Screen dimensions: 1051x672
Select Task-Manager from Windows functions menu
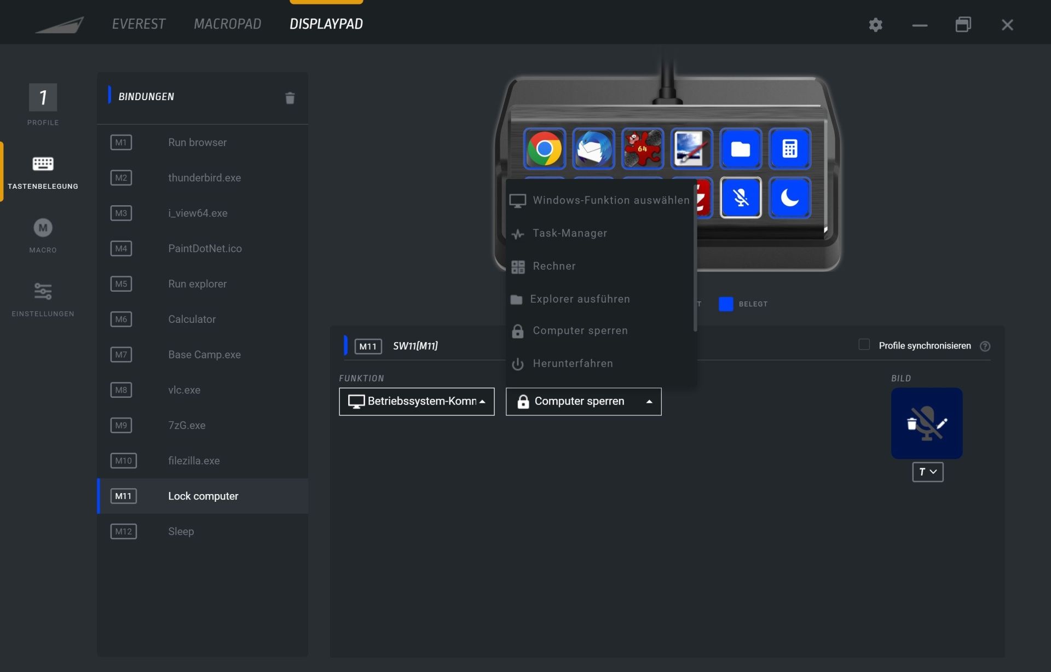(570, 234)
